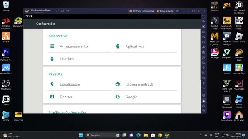This screenshot has height=139, width=248.
Task: Launch Adobe Premiere Pro shortcut
Action: pos(6,54)
